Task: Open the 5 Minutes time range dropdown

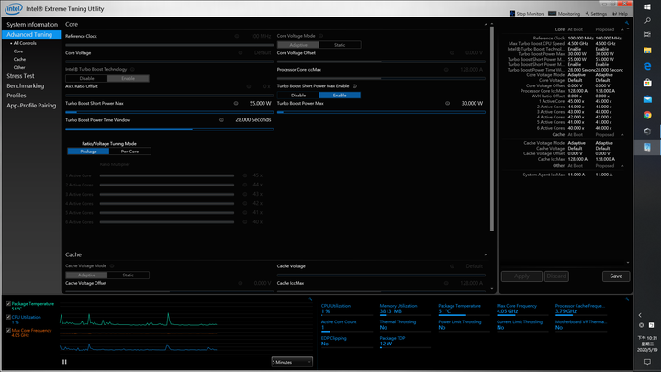Action: [x=292, y=362]
